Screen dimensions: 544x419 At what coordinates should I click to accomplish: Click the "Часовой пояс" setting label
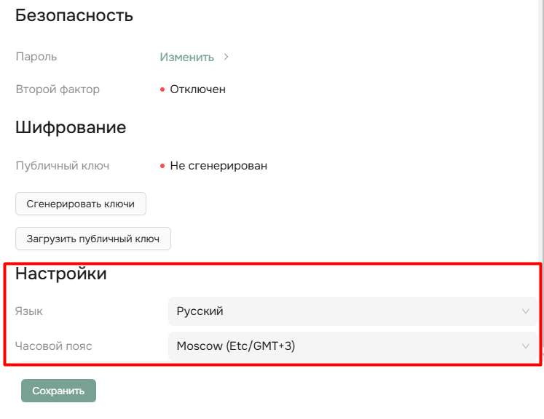[x=54, y=346]
